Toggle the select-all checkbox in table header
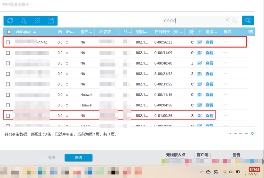Image resolution: width=264 pixels, height=178 pixels. pyautogui.click(x=9, y=32)
